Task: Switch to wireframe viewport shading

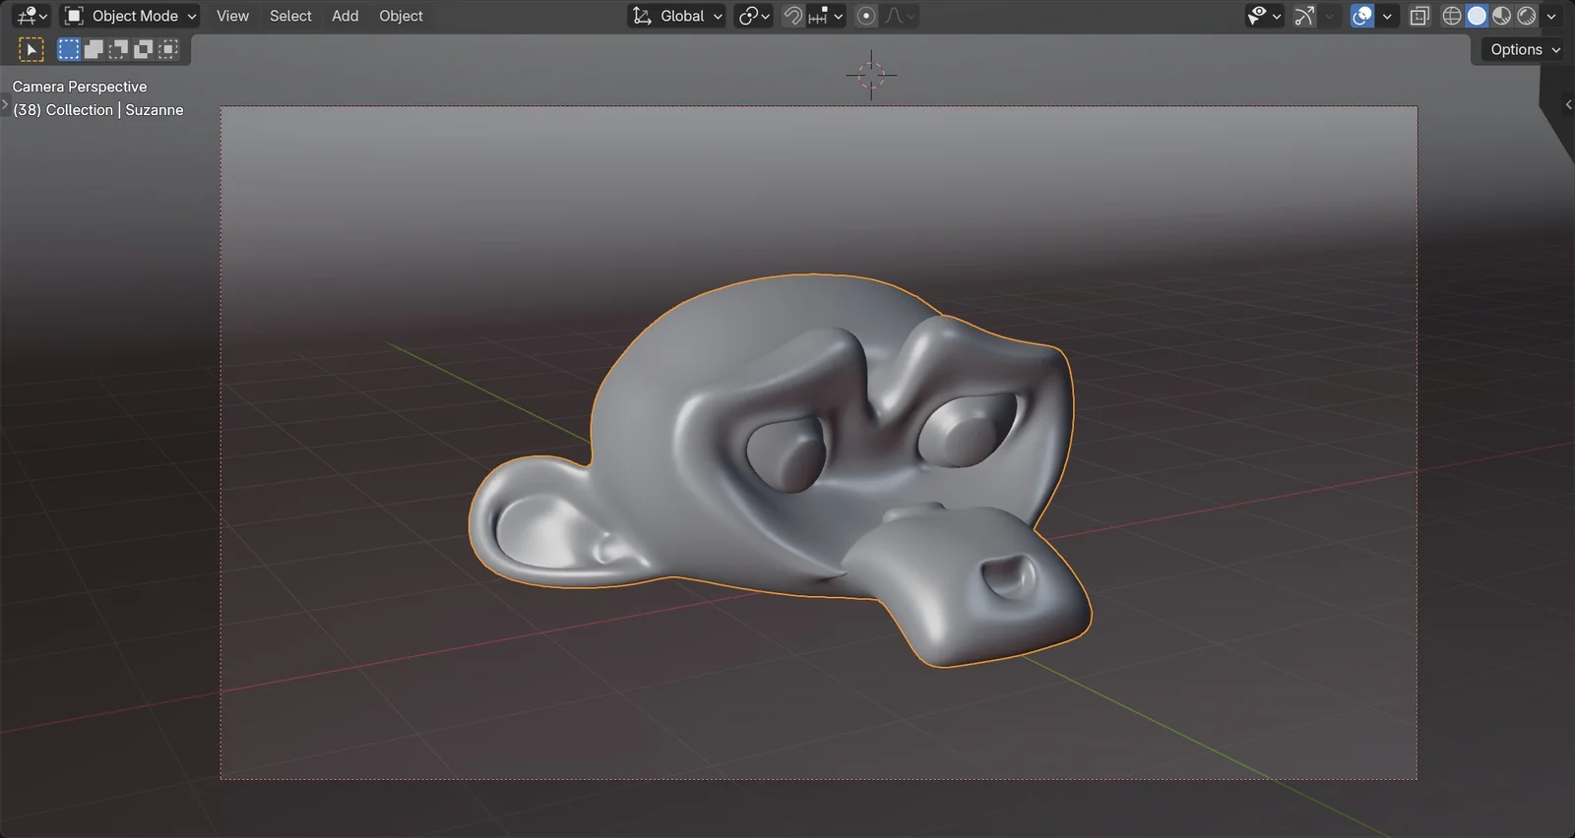Action: [x=1452, y=16]
